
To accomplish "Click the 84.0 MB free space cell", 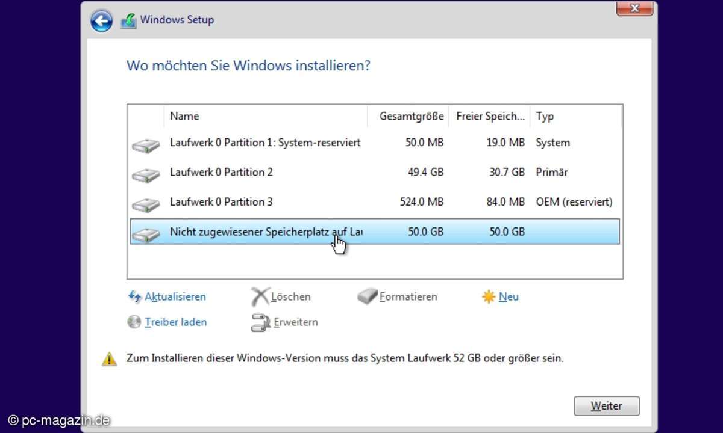I will click(x=507, y=201).
